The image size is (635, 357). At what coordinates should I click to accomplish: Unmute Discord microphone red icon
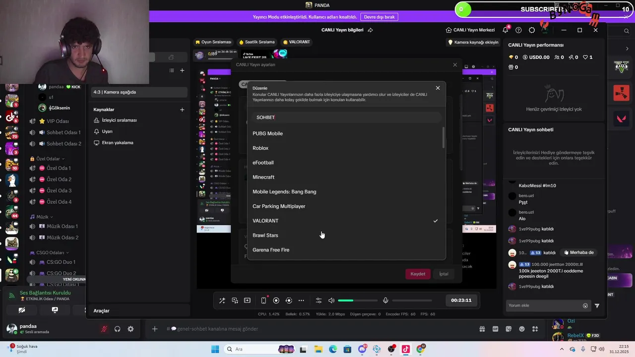(104, 329)
